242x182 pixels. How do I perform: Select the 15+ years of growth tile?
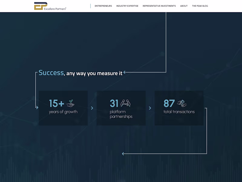coord(63,108)
